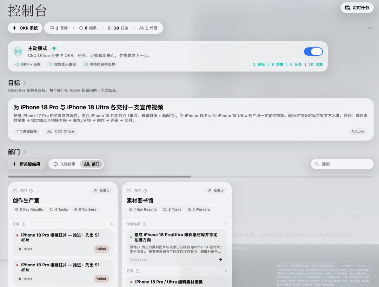Viewport: 379px width, 287px height.
Task: Click the 主动模式 broadcast icon
Action: pos(18,52)
